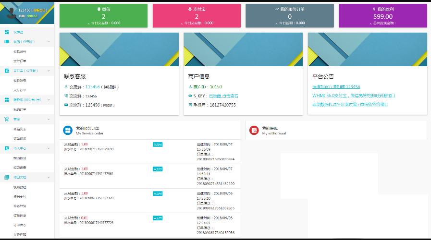Screen dimensions: 431x240
Task: Expand the 微信 (公开版) sidebar section
Action: pos(49,42)
